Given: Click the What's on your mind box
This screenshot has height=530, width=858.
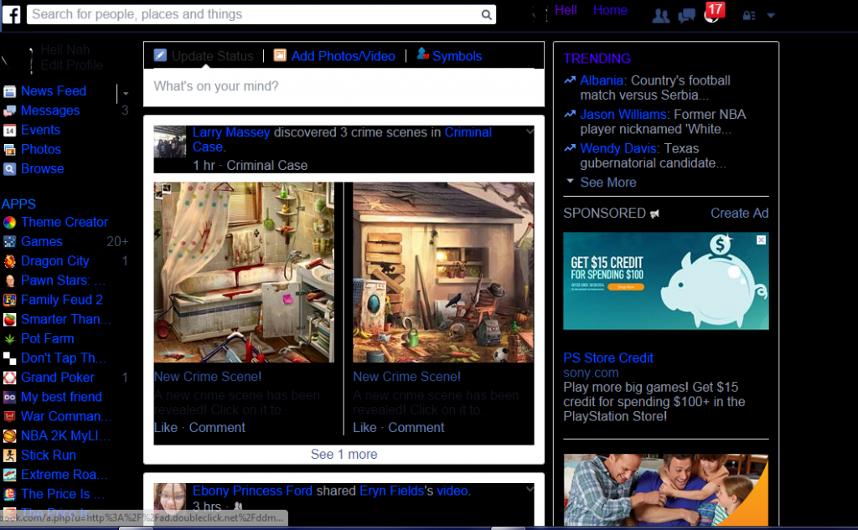Looking at the screenshot, I should tap(344, 86).
